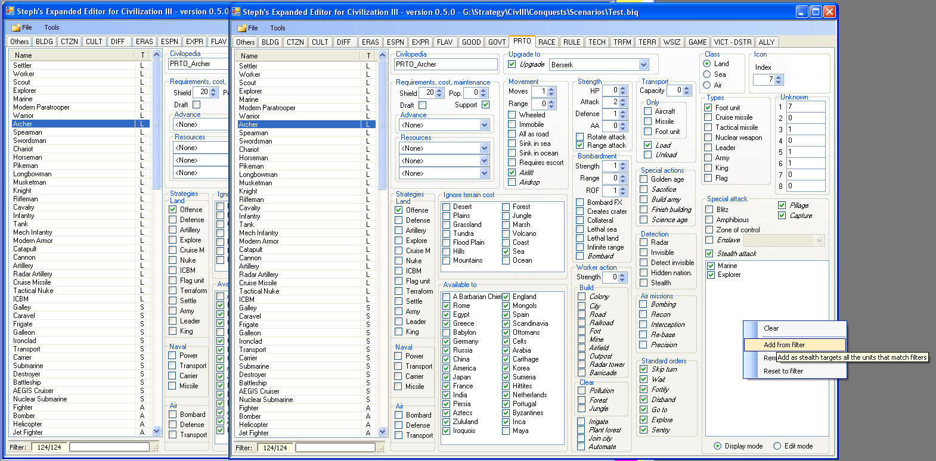Viewport: 936px width, 461px height.
Task: Toggle Skip turn standard order
Action: 644,369
